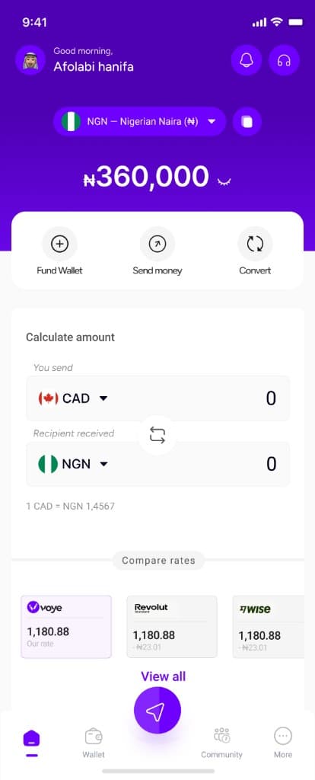The image size is (315, 780).
Task: Tap the Convert arrows icon
Action: coord(255,244)
